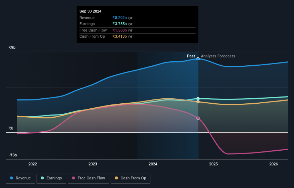Click the Sep 30 2024 tooltip date

click(x=90, y=11)
